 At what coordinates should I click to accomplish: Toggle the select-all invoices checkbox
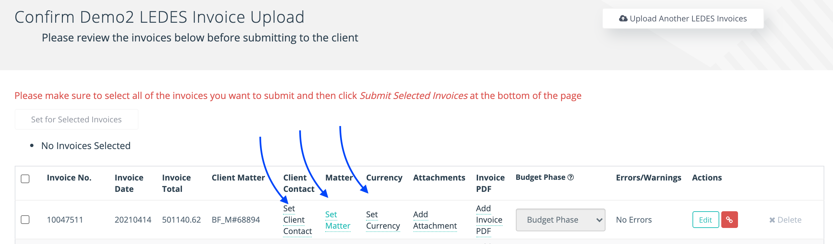click(25, 179)
